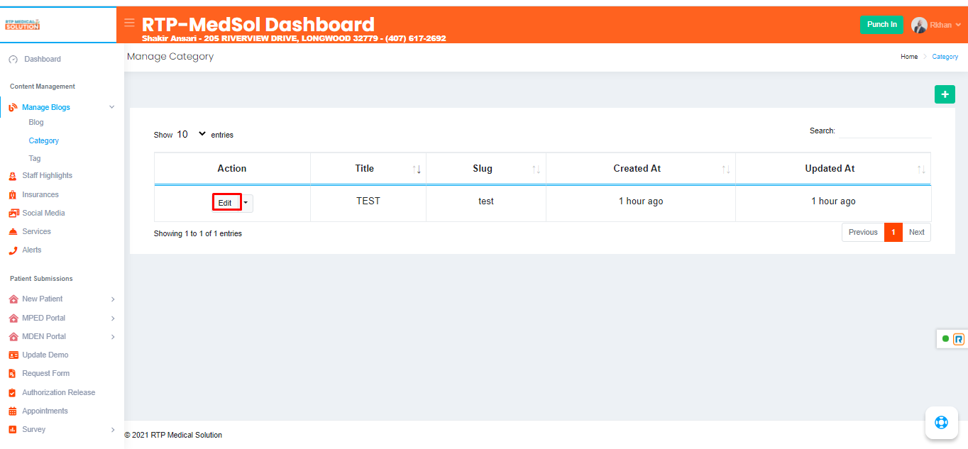Click the MDEN Portal house icon
Viewport: 968px width, 449px height.
click(13, 337)
